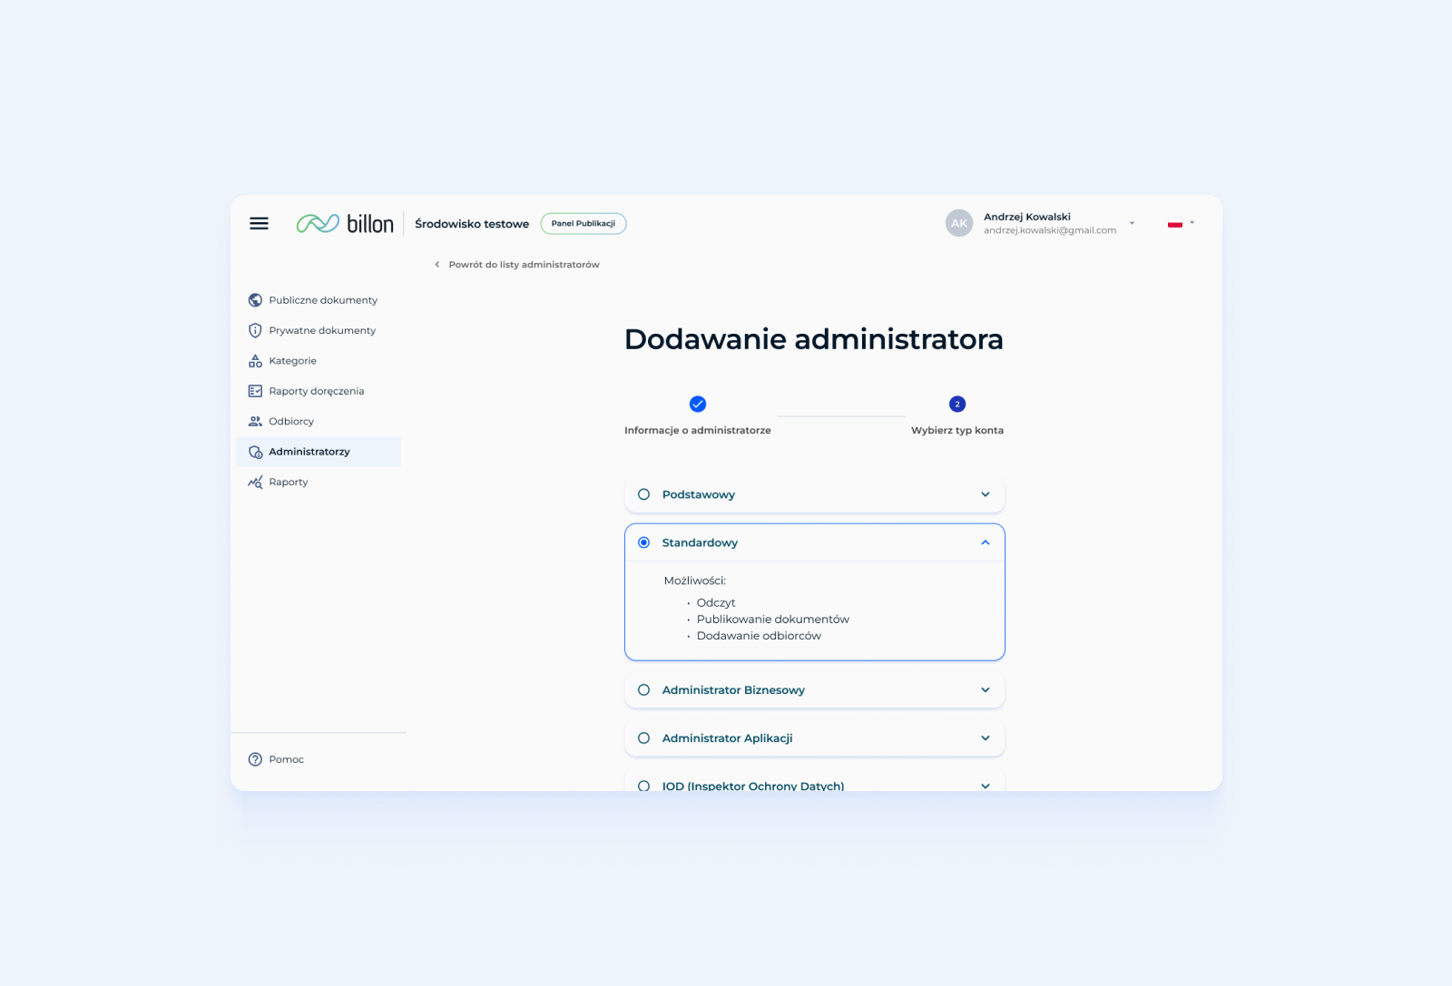Click the Wybierz typ konta step label
Screen dimensions: 1452x986
tap(957, 430)
